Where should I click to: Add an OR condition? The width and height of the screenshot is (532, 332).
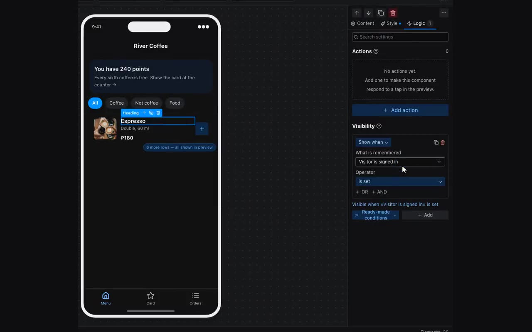(362, 192)
